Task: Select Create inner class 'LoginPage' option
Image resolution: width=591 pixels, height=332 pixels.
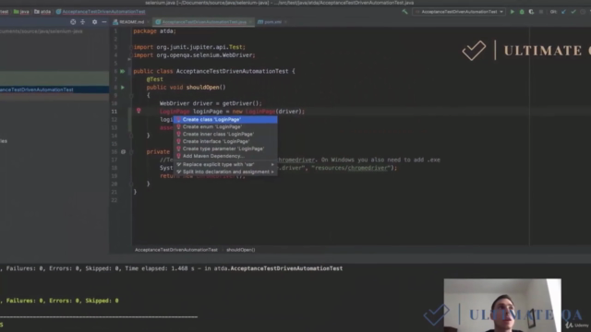Action: (225, 134)
